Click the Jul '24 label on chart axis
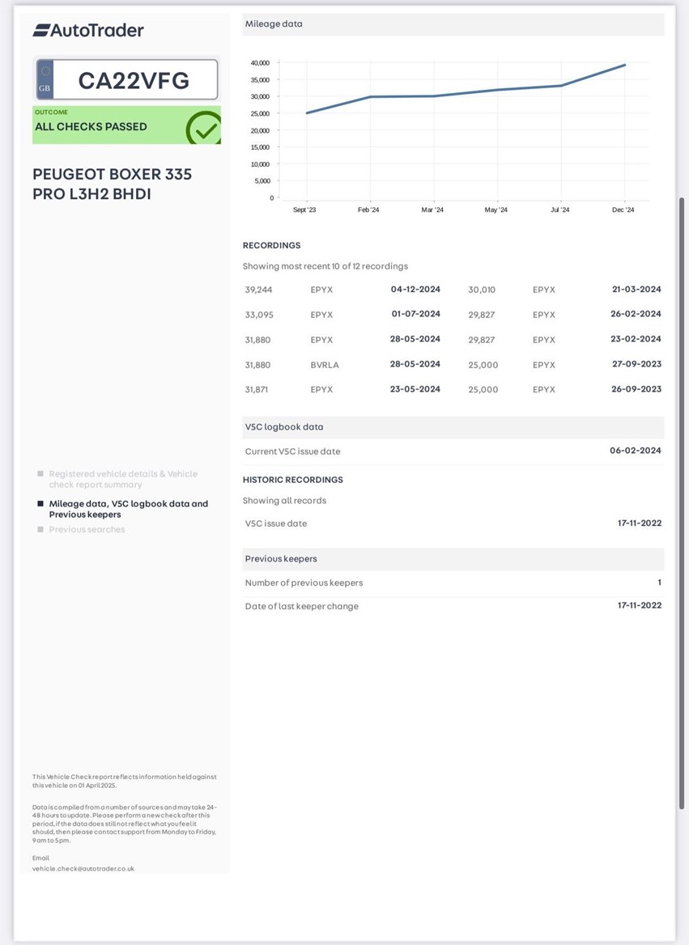The width and height of the screenshot is (689, 945). coord(560,210)
